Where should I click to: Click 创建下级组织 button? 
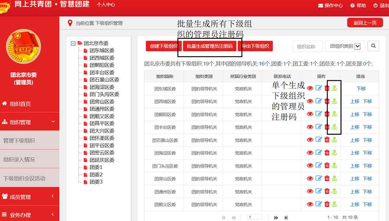[163, 46]
